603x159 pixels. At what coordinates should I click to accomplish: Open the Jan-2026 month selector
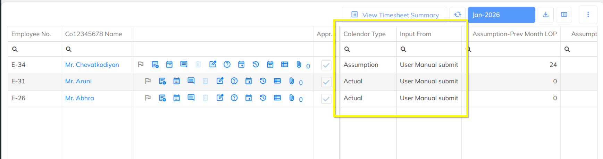tap(501, 15)
